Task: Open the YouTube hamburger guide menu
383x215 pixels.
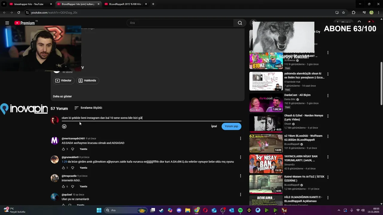Action: pyautogui.click(x=7, y=23)
